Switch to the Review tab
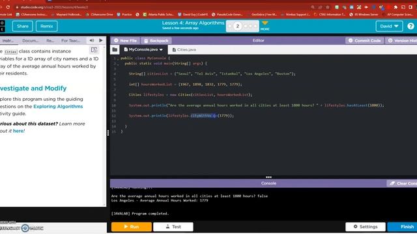 50,40
